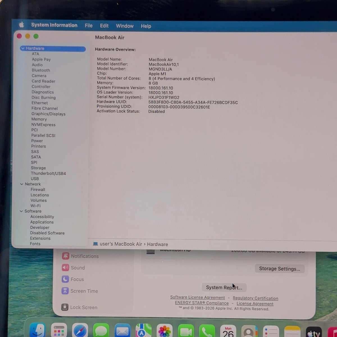Open the Calendar app in the Dock
The height and width of the screenshot is (337, 337).
tap(228, 331)
